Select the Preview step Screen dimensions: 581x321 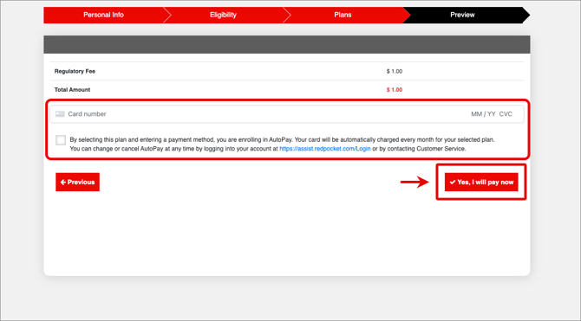pos(462,15)
